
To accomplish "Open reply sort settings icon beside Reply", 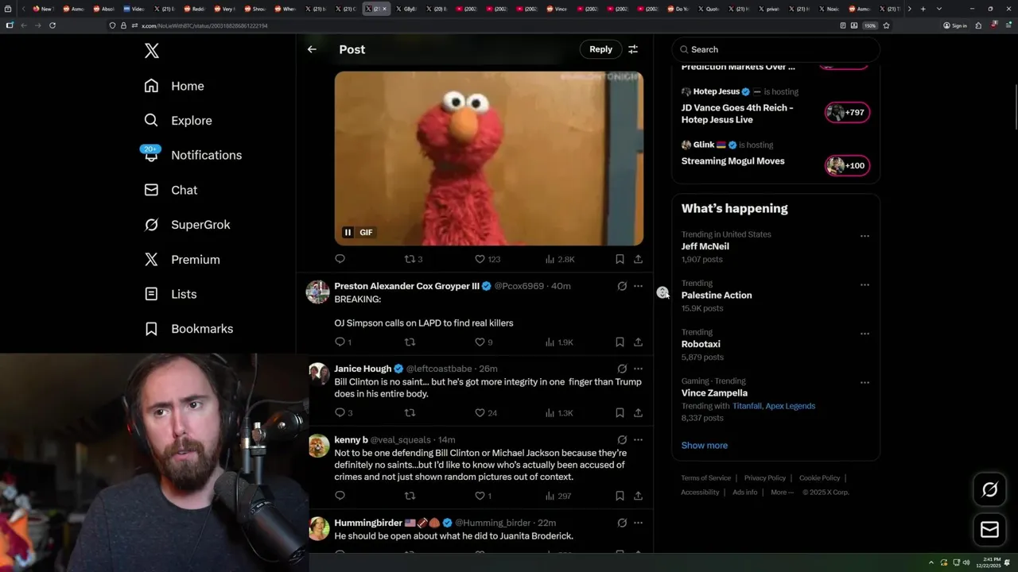I will click(x=633, y=49).
